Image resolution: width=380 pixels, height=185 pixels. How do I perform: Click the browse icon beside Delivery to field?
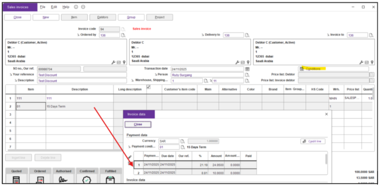tap(247, 35)
